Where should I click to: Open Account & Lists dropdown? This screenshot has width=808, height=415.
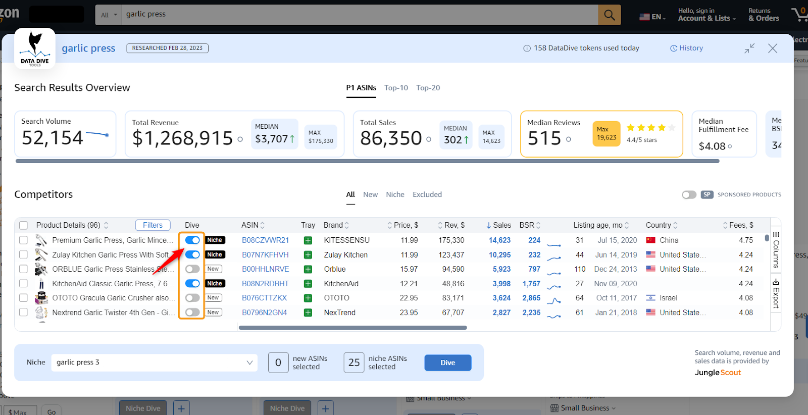(x=706, y=15)
